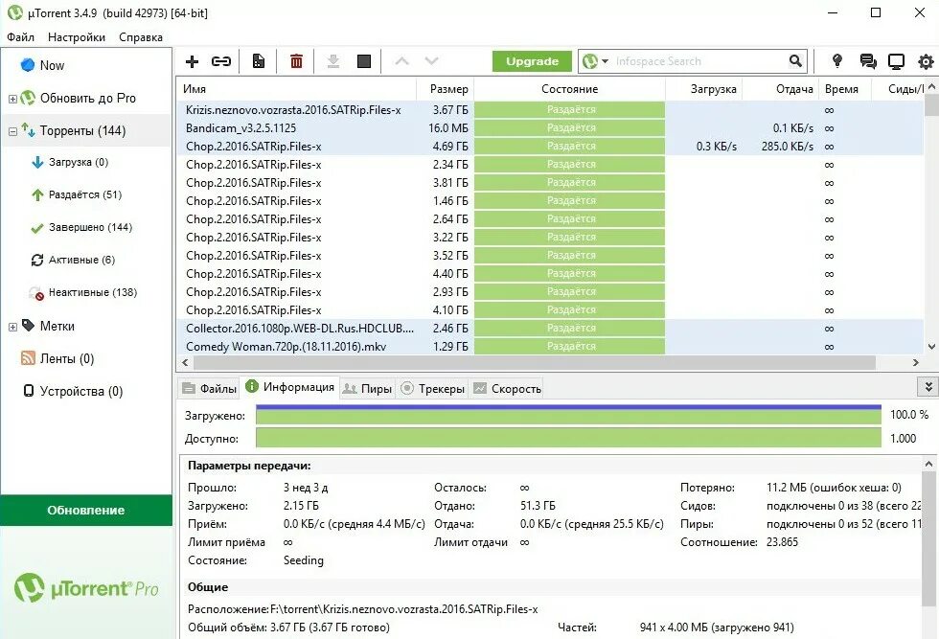Open the remote monitor icon
The width and height of the screenshot is (939, 639).
[897, 61]
